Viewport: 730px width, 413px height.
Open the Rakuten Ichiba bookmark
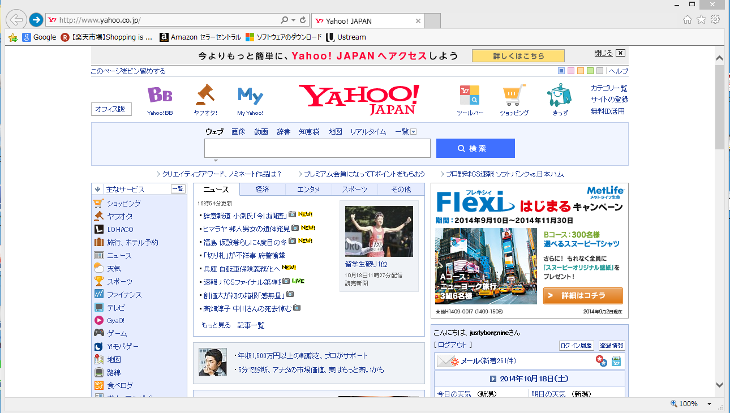tap(107, 37)
